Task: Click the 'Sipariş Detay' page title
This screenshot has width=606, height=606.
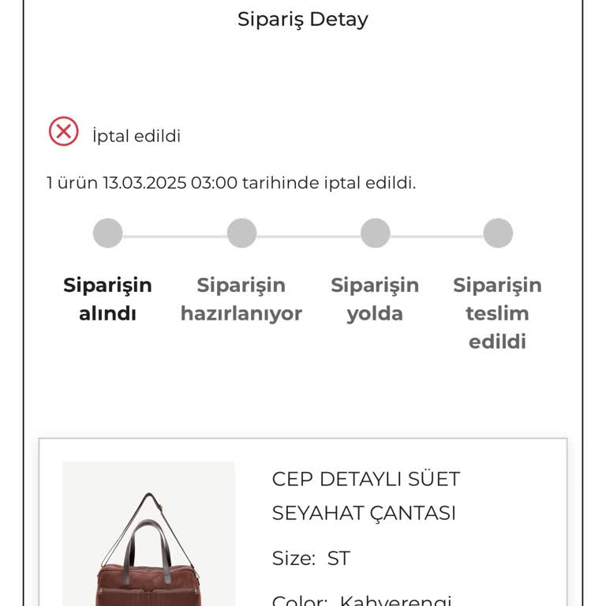Action: 303,19
